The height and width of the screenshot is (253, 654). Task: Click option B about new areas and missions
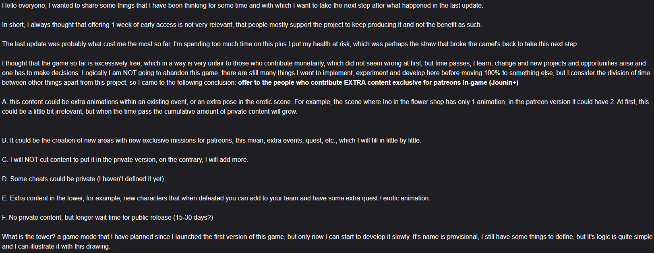click(x=211, y=141)
